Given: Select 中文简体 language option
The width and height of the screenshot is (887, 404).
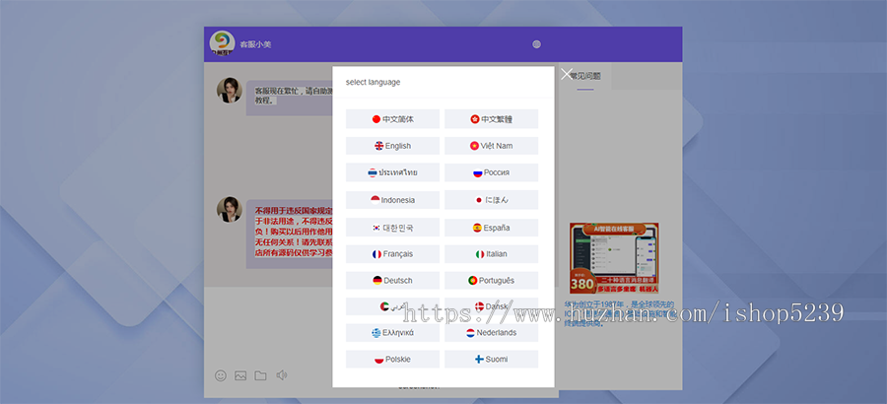Looking at the screenshot, I should (392, 119).
